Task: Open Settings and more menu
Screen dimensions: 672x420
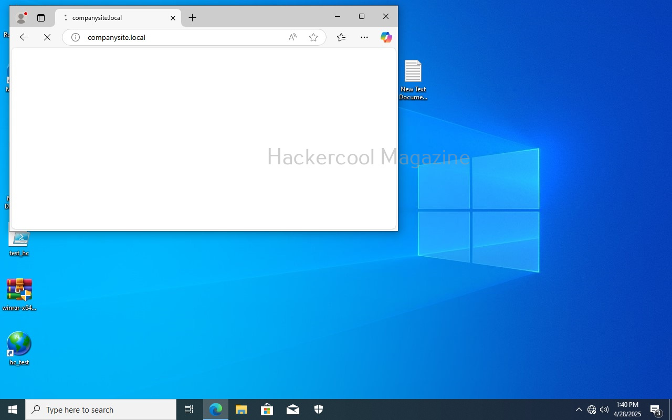Action: tap(364, 37)
